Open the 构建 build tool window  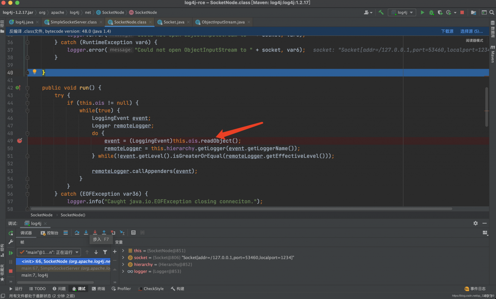[177, 289]
